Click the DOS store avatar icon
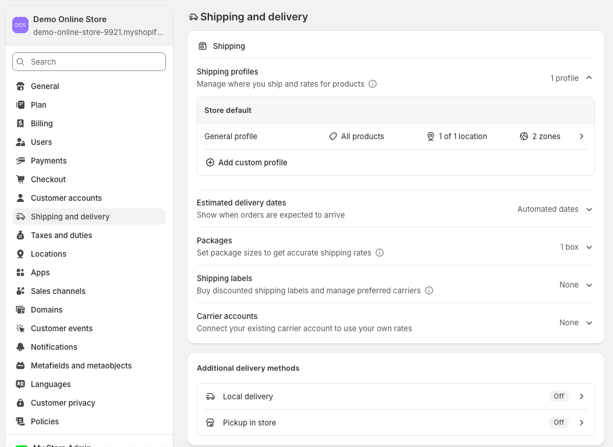Screen dimensions: 613x447 (x=20, y=25)
